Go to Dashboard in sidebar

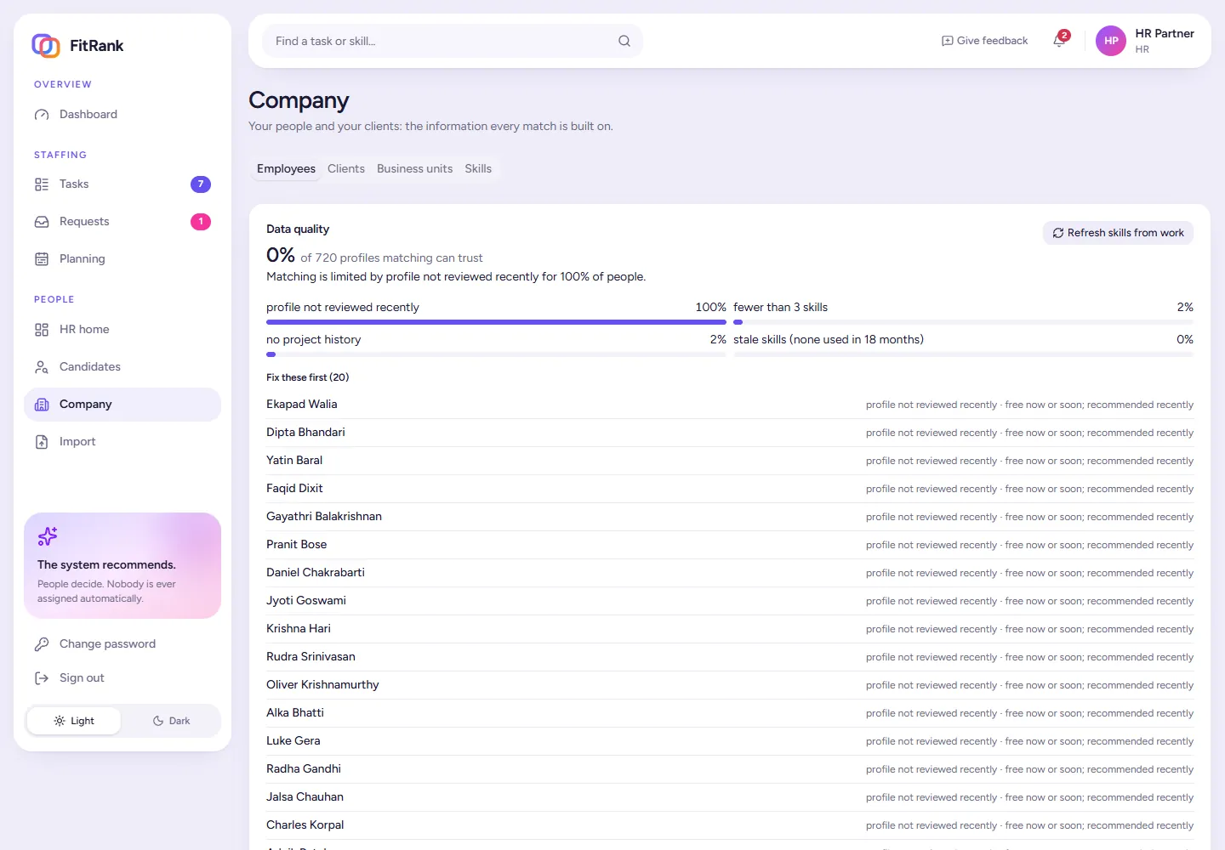[x=122, y=115]
